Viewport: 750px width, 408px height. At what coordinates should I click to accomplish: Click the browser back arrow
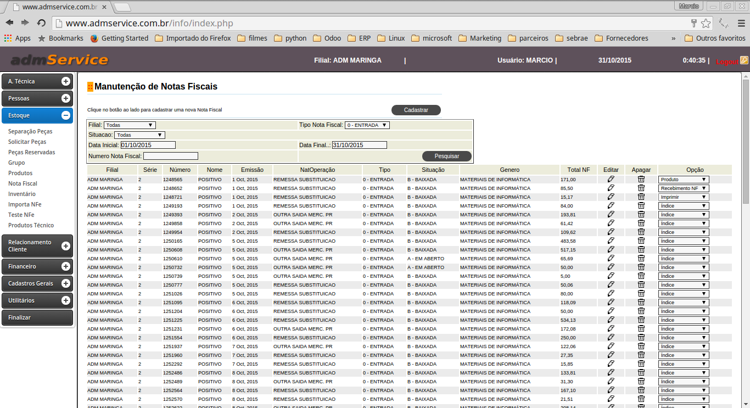[9, 23]
